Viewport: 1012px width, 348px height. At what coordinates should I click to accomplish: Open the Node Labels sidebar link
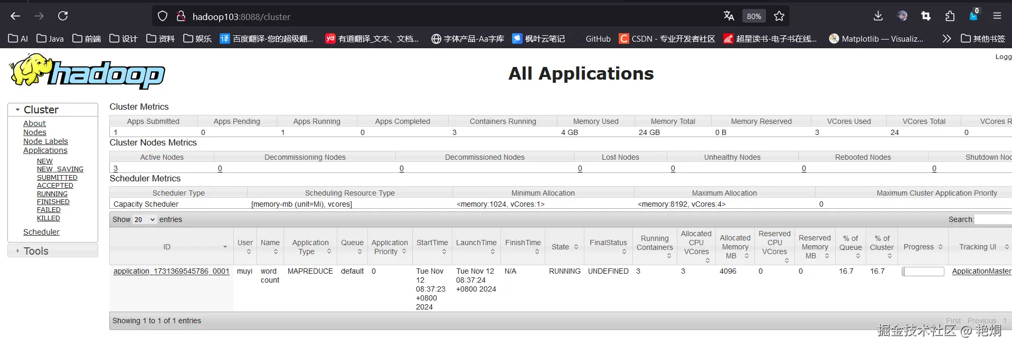click(45, 141)
